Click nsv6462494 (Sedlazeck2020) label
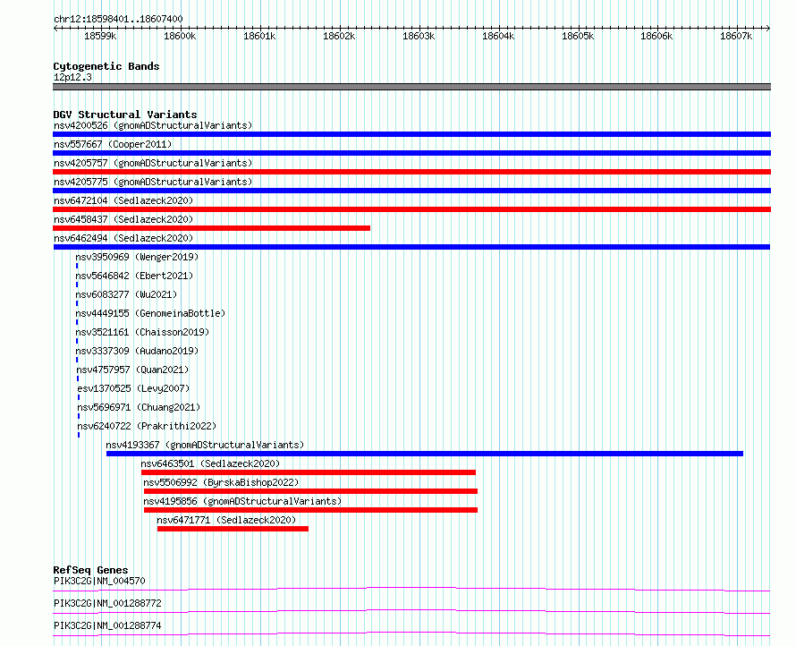 coord(123,238)
